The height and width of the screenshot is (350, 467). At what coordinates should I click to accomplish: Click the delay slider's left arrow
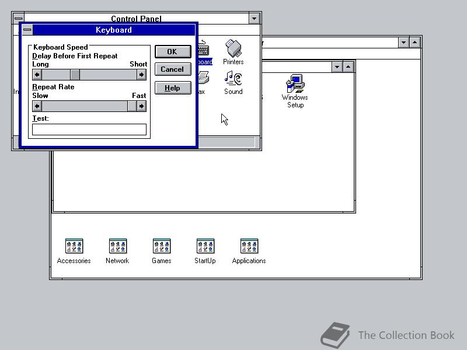(37, 75)
